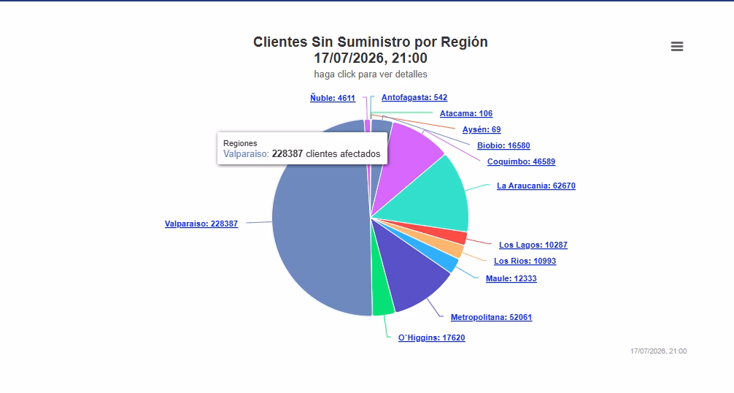Click the O`Higgins: 17620 label

(x=432, y=337)
